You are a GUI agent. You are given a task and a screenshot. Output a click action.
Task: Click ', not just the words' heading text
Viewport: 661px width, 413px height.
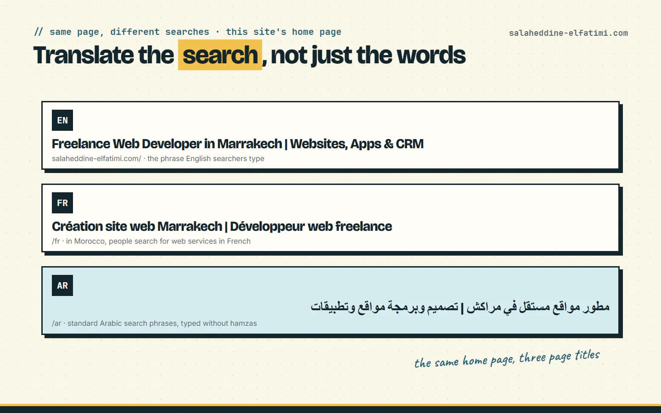(364, 55)
